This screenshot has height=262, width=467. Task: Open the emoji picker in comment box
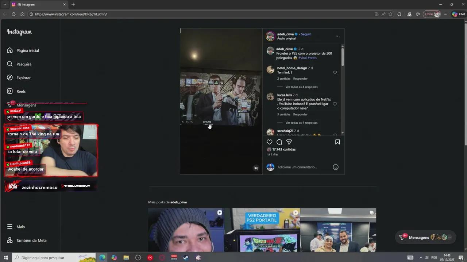pyautogui.click(x=336, y=167)
